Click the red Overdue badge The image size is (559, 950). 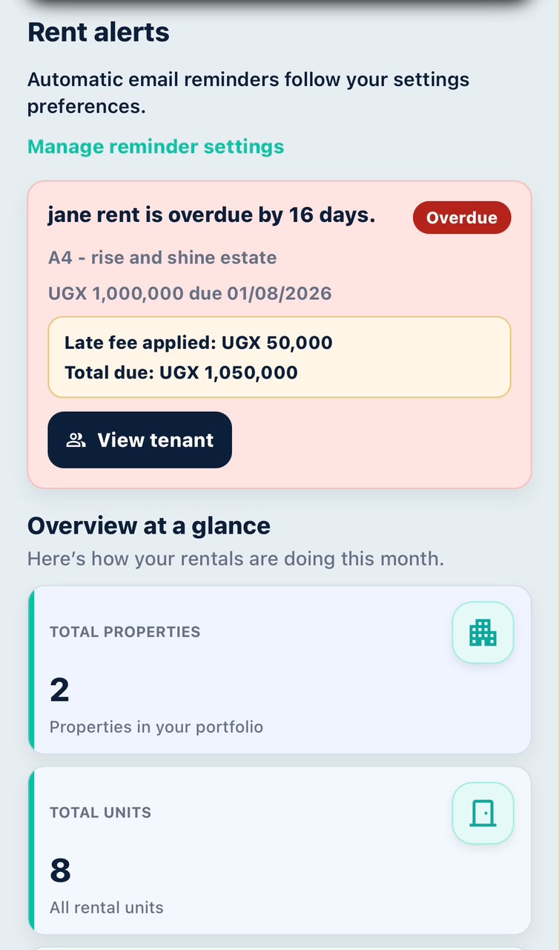pyautogui.click(x=462, y=217)
